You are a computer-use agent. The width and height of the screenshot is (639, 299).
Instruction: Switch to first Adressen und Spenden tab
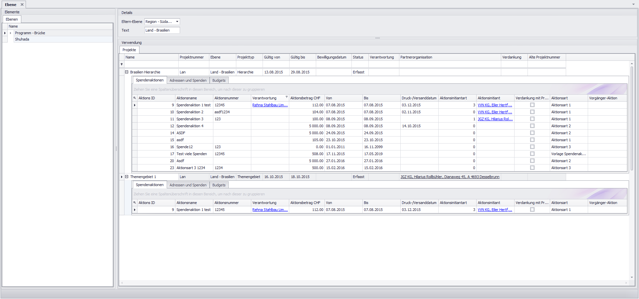tap(188, 80)
